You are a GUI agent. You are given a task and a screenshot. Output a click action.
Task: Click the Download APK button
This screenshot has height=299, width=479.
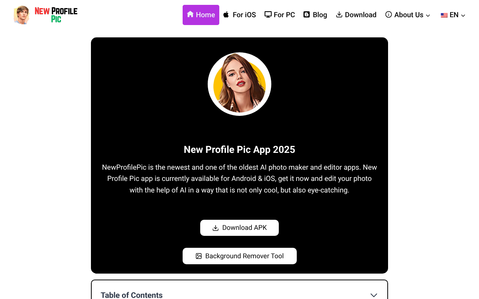tap(239, 228)
